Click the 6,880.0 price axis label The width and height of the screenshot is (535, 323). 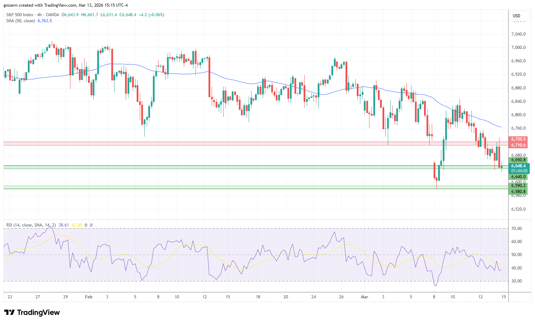click(518, 88)
